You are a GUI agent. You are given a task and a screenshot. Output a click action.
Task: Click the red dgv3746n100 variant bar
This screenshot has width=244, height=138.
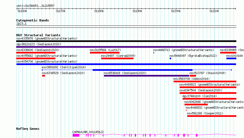209,99
